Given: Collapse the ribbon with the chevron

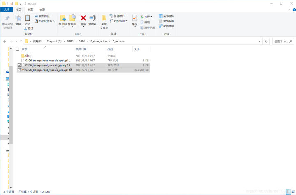Looking at the screenshot, I should click(x=289, y=10).
